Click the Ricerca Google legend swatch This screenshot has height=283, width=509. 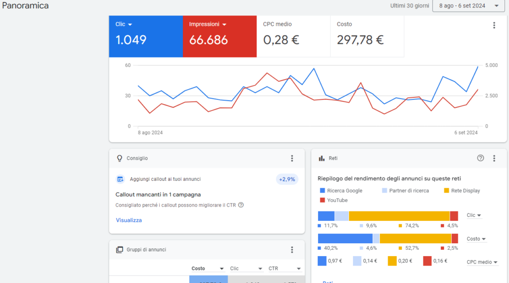(322, 191)
